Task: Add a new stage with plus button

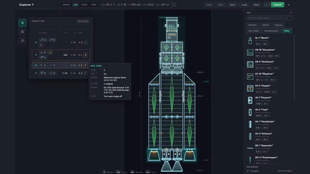Action: 61,27
